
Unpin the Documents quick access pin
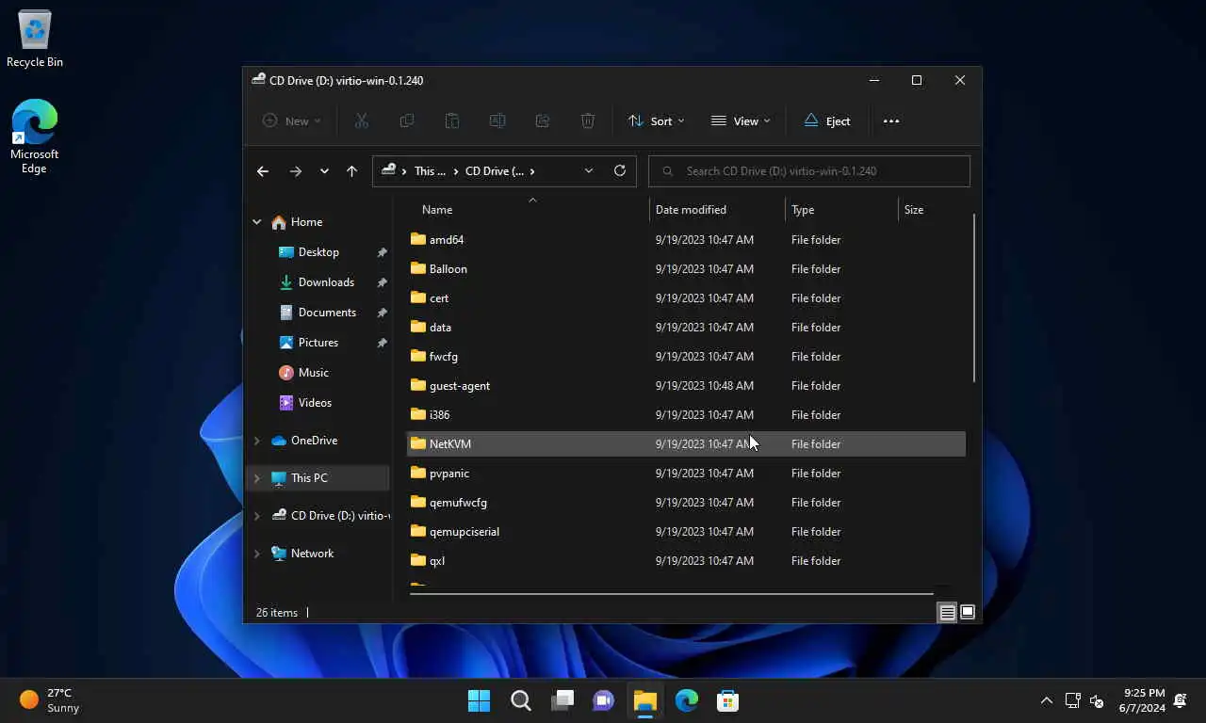382,313
